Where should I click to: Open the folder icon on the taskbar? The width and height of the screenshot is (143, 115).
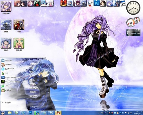point(10,113)
